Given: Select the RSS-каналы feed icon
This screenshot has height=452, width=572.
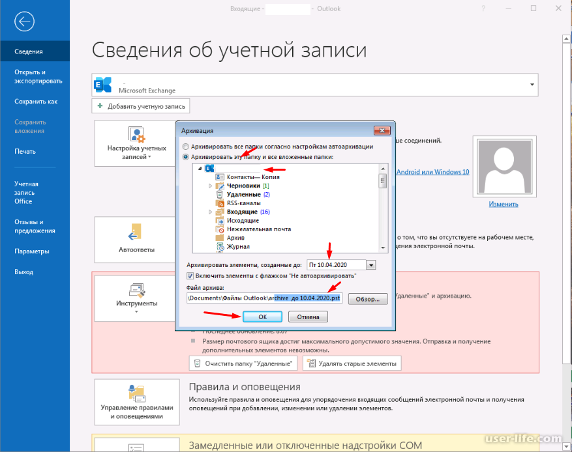Looking at the screenshot, I should pos(220,203).
